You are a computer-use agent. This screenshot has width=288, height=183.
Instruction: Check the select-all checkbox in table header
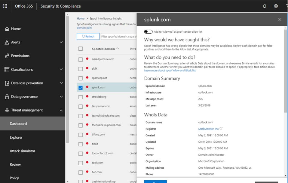click(x=81, y=49)
